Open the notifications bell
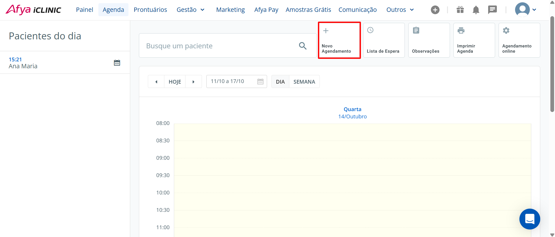This screenshot has width=555, height=237. pos(476,10)
